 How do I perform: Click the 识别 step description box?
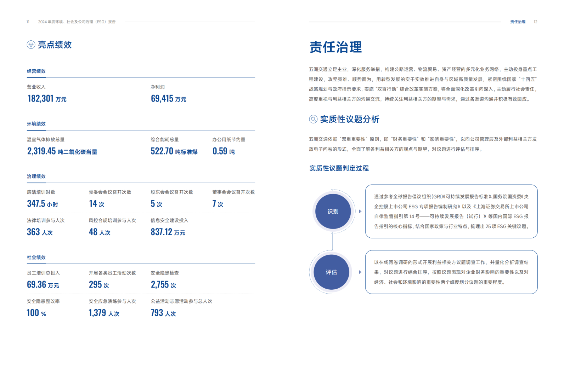[x=451, y=212]
